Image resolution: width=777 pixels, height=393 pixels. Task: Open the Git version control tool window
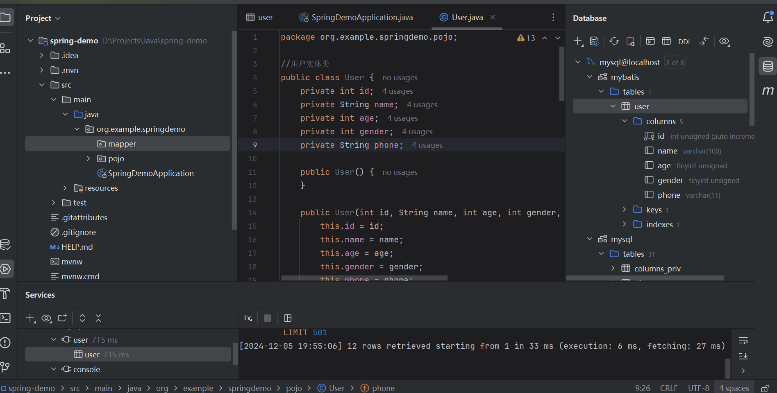pyautogui.click(x=5, y=367)
